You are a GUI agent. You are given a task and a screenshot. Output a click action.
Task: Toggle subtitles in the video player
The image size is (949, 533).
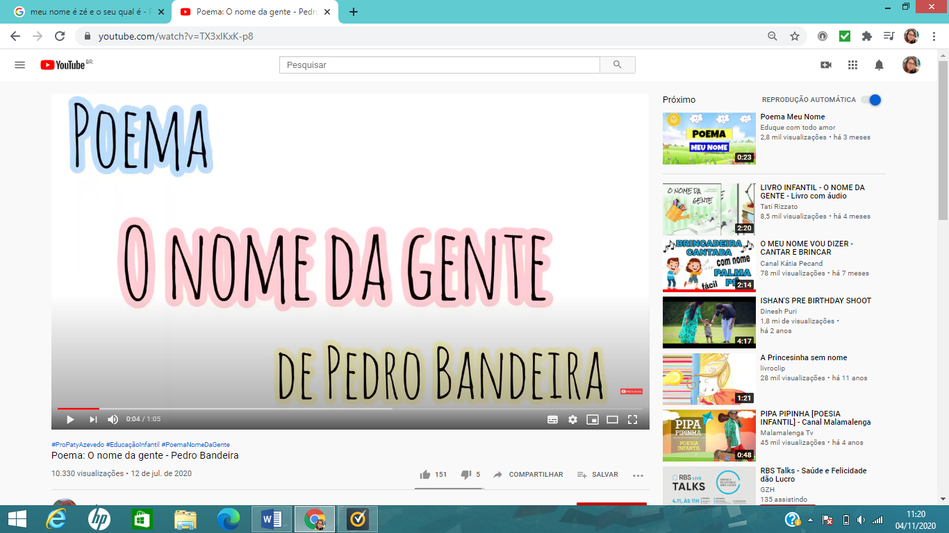tap(553, 419)
